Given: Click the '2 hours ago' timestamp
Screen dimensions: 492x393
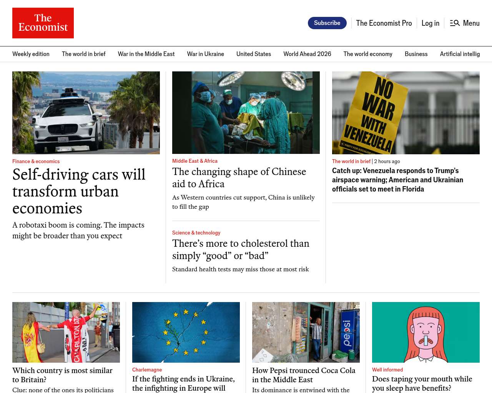Looking at the screenshot, I should click(x=387, y=162).
